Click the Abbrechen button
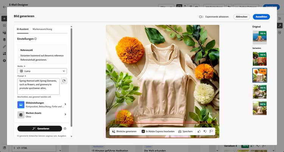This screenshot has height=152, width=284. pyautogui.click(x=241, y=17)
